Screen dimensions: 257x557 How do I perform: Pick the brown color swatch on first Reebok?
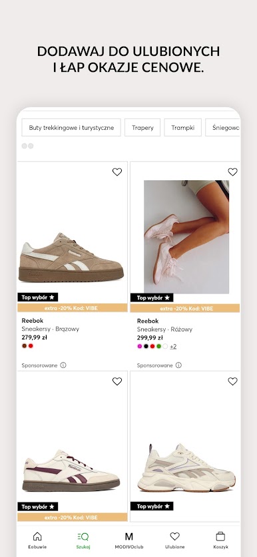24,346
